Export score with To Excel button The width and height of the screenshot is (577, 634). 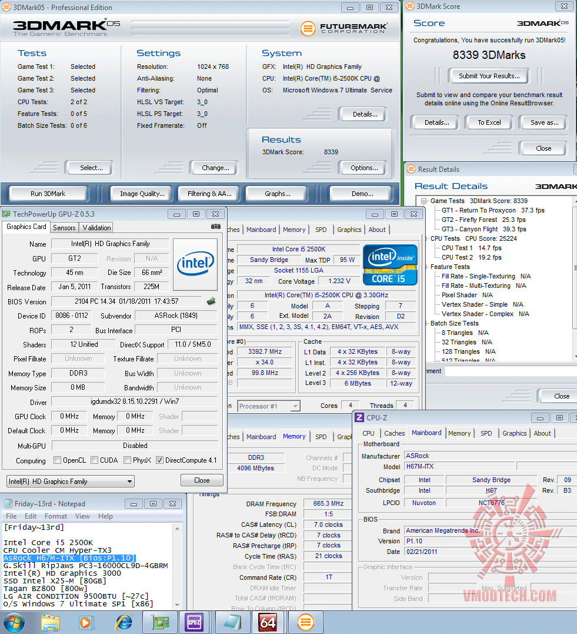(x=489, y=122)
